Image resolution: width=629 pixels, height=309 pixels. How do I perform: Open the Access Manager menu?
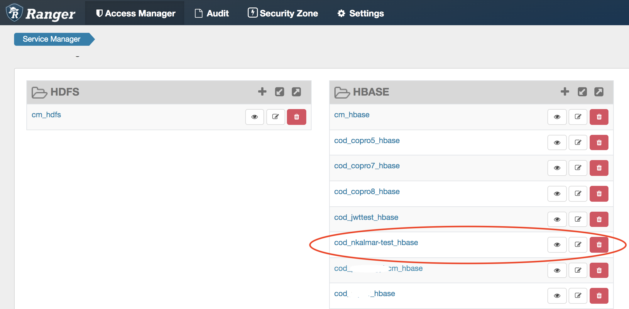(136, 13)
